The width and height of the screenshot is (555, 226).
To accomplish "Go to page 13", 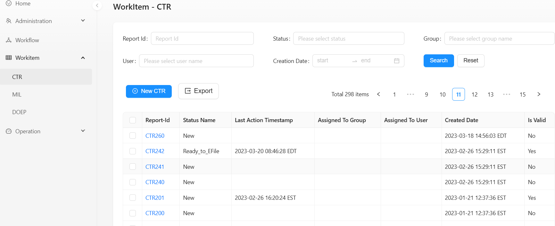I will tap(491, 94).
